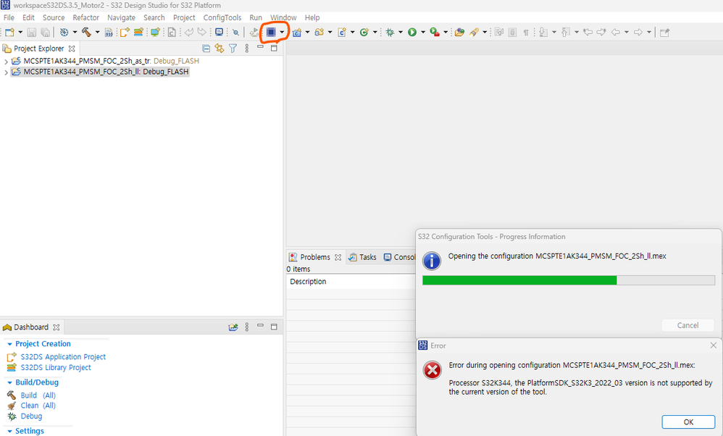Open the Dashboard view menu dots

click(x=247, y=327)
